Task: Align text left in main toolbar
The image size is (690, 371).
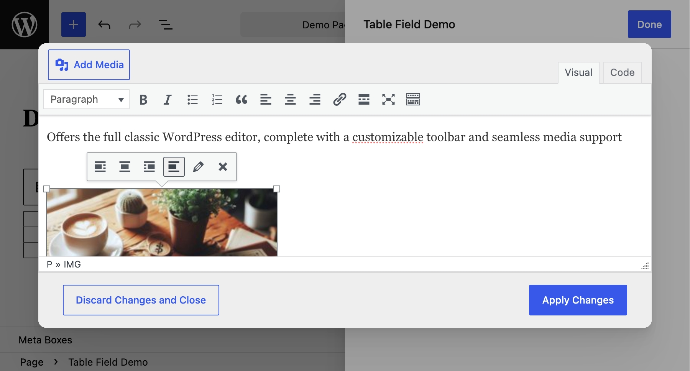Action: pyautogui.click(x=266, y=100)
